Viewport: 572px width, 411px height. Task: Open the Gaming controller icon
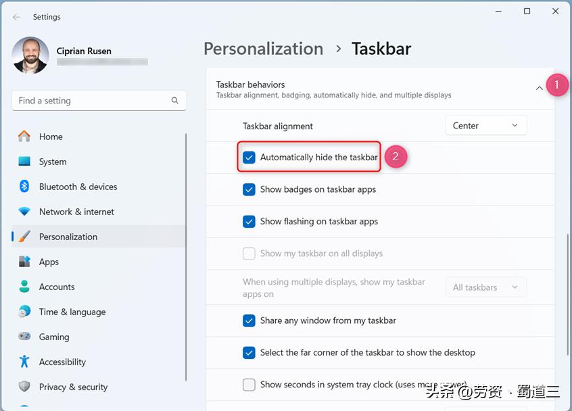(24, 337)
